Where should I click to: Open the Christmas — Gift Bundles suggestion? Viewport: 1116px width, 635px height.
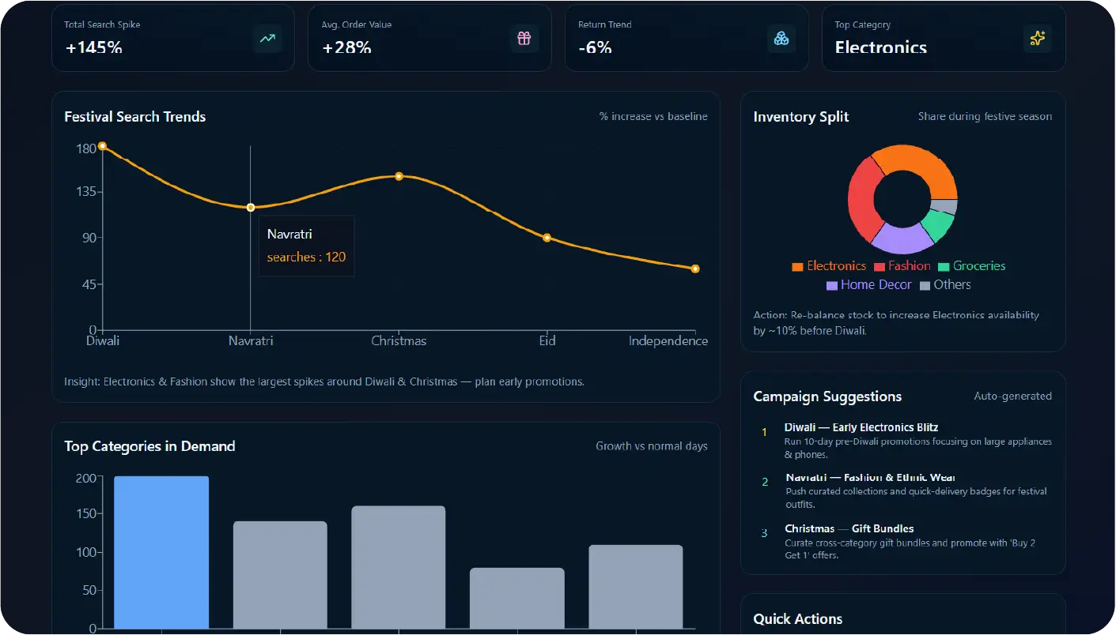(849, 528)
